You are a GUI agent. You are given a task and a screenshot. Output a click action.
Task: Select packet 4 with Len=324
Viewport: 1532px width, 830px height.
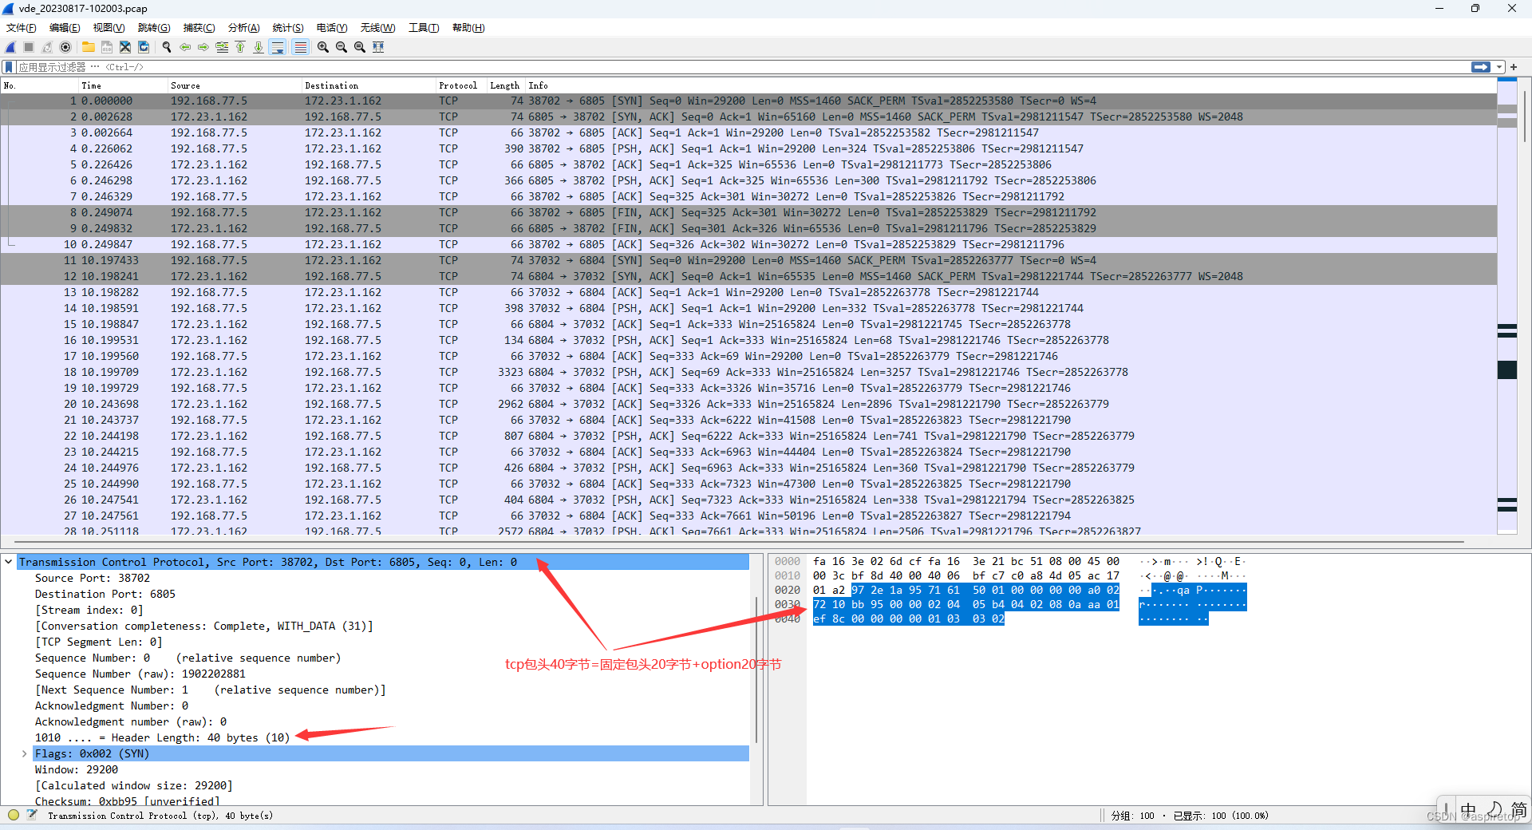point(748,149)
